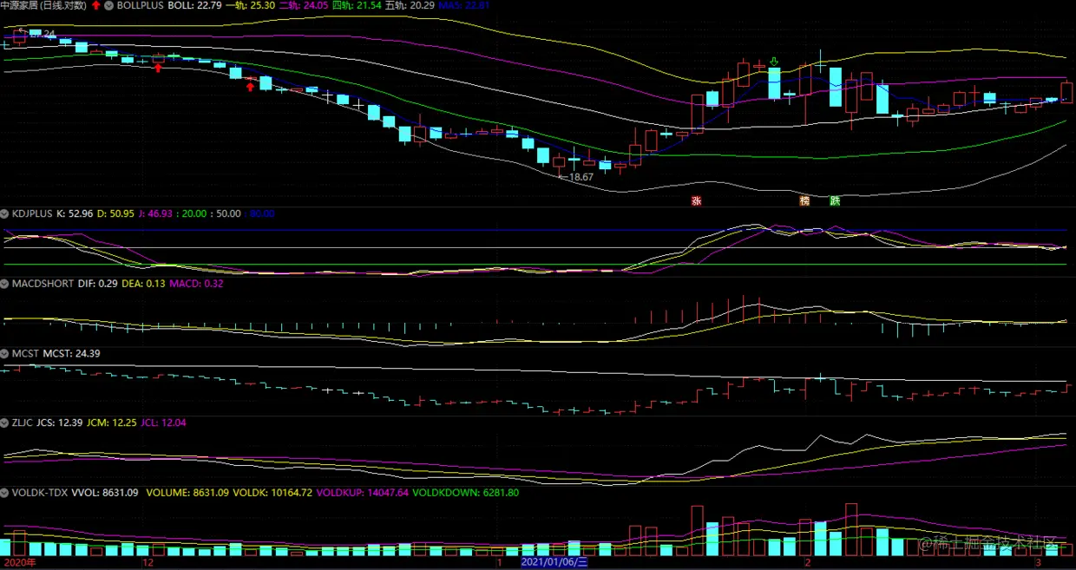Click the 四轨: 21.54 value
This screenshot has width=1076, height=570.
tap(357, 5)
